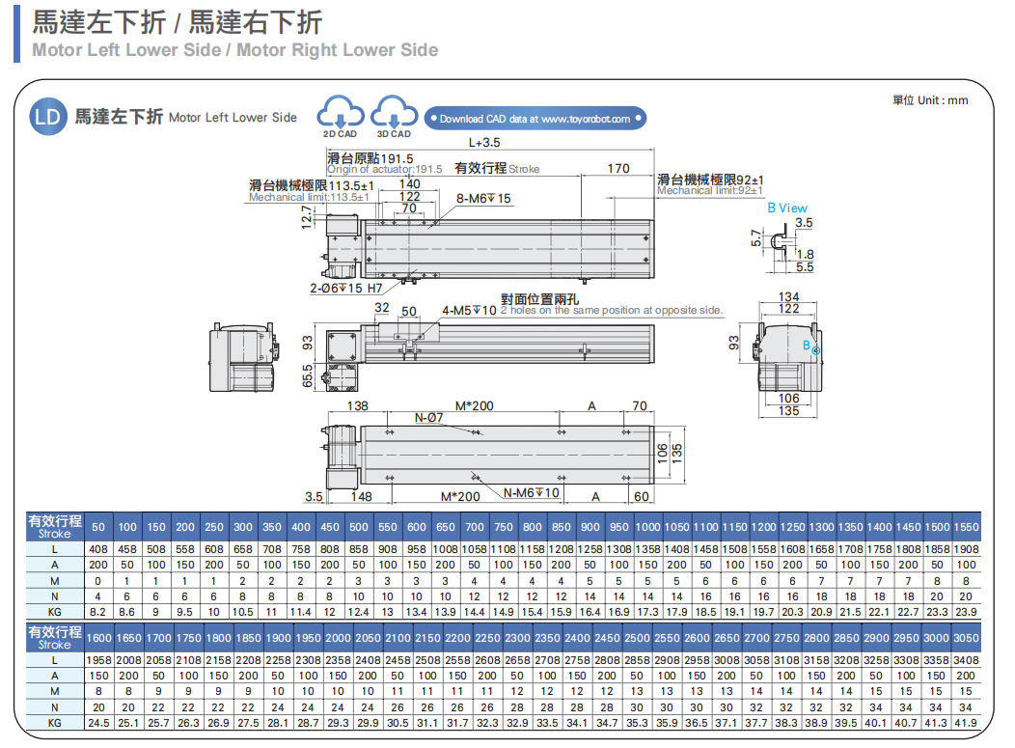Click the N-Ø7 hole annotation
1015x748 pixels.
[428, 418]
